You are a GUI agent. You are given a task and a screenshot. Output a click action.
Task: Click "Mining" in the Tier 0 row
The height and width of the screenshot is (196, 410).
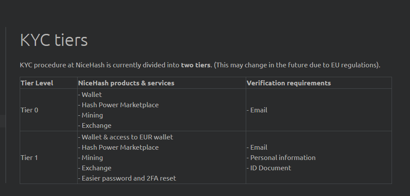click(x=92, y=115)
